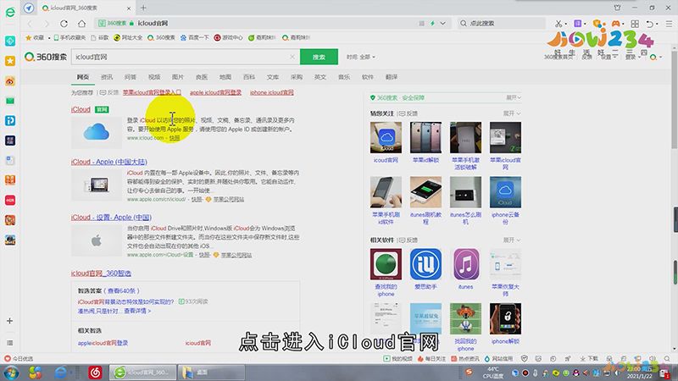Open the iCloud 官网 search result title
678x381 pixels.
(81, 110)
